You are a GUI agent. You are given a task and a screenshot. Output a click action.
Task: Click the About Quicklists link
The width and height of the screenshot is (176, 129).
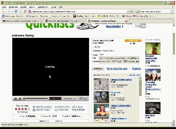[x=114, y=26]
